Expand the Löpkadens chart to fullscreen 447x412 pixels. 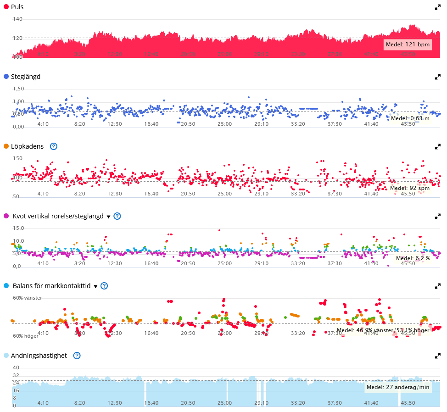(x=438, y=147)
